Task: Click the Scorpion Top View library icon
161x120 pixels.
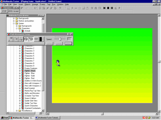Action: pyautogui.click(x=22, y=96)
